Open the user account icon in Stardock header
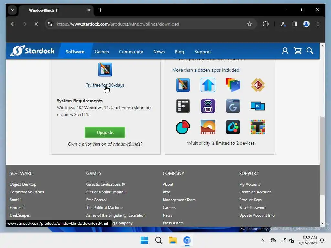331x248 pixels. 285,51
